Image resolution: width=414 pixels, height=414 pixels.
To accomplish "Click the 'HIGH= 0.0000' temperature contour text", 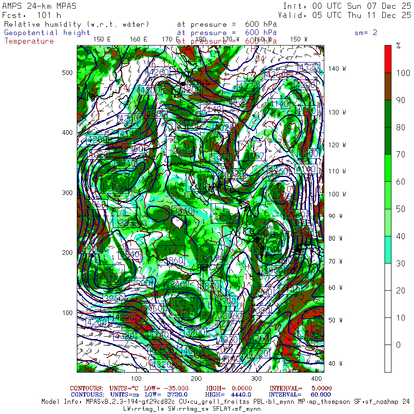I will 229,388.
